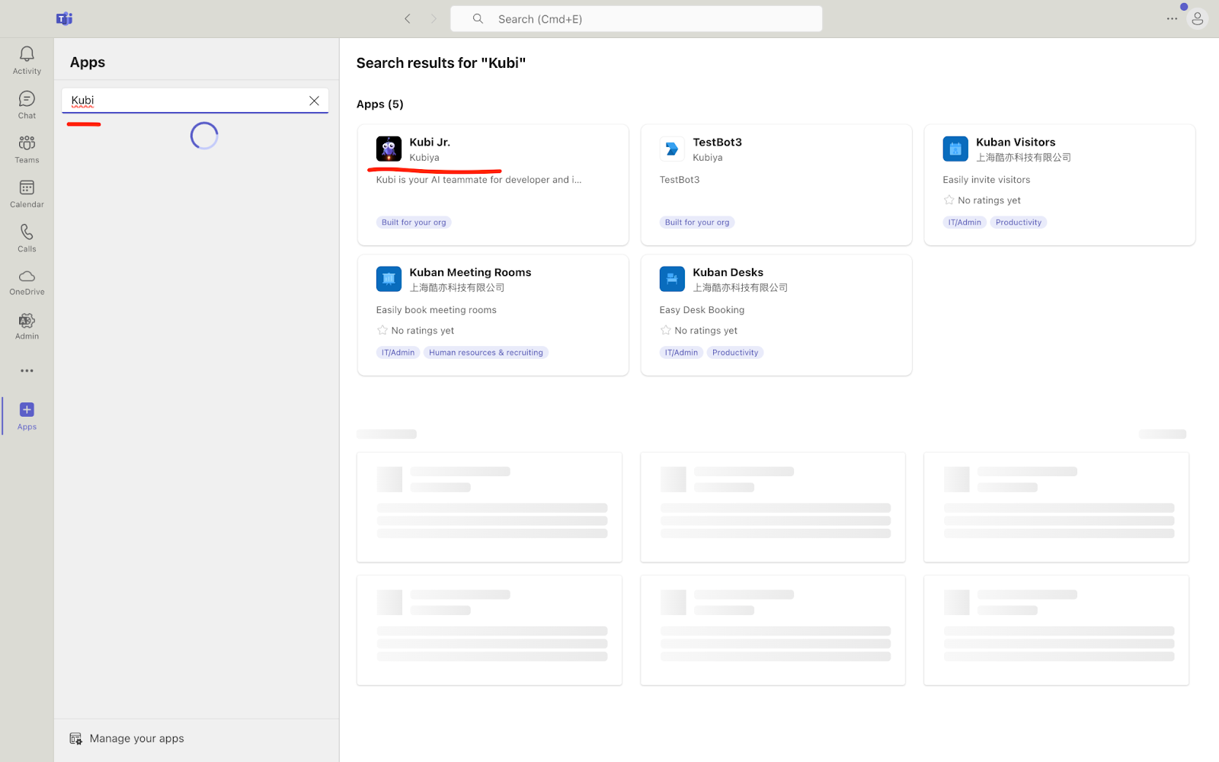Click the Kubi is your AI teammate description
The height and width of the screenshot is (762, 1219).
click(x=478, y=180)
